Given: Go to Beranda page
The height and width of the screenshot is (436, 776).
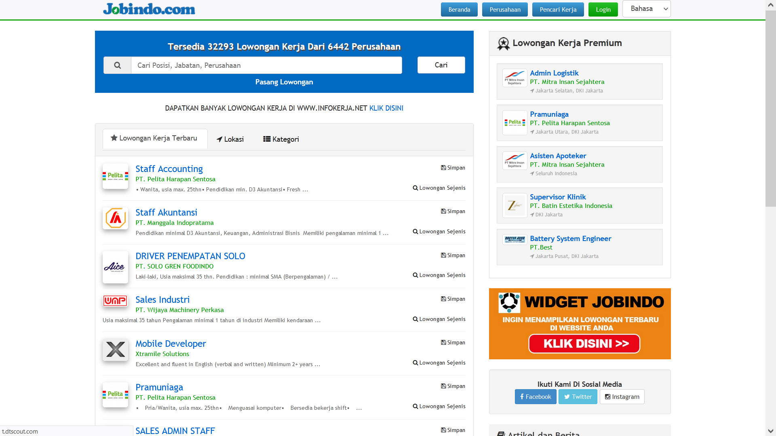Looking at the screenshot, I should pos(459,10).
